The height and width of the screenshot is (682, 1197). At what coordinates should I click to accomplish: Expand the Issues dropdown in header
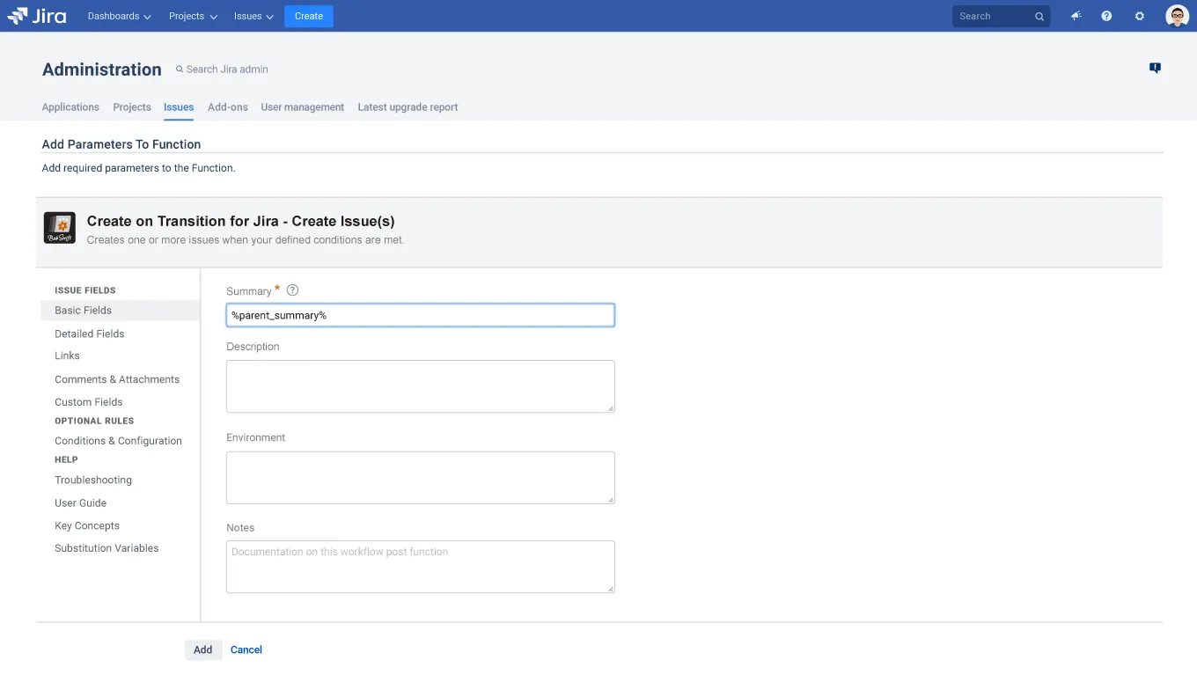click(x=253, y=16)
